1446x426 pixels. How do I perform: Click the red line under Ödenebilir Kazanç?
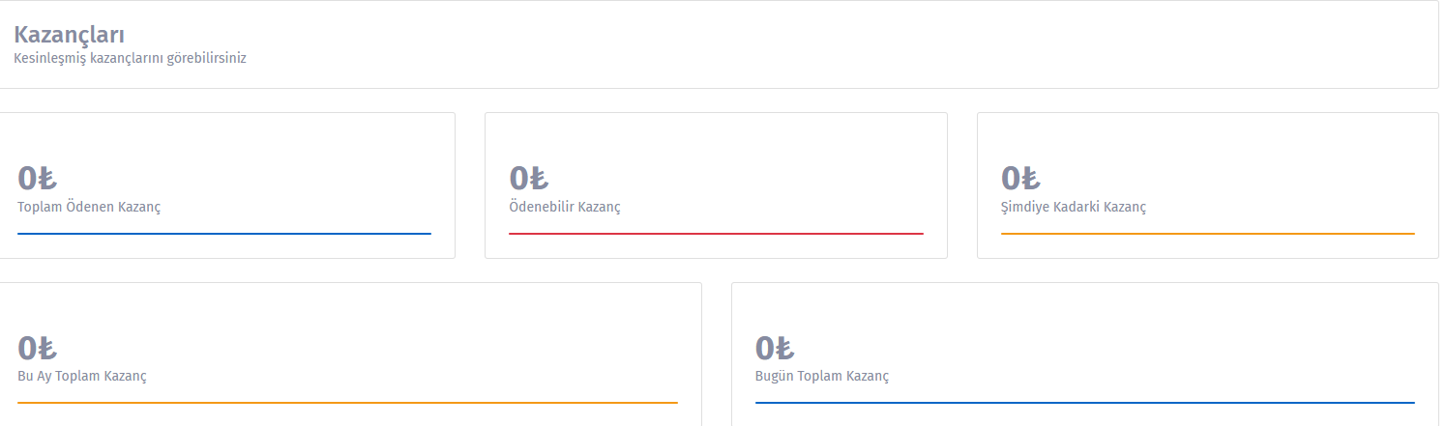click(x=716, y=234)
